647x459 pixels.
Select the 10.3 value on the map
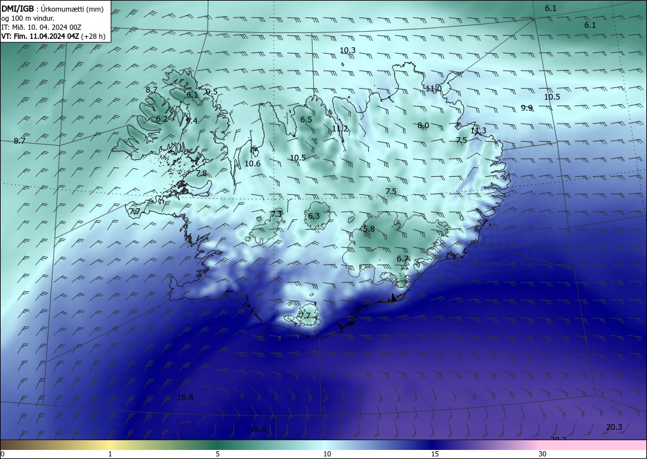[x=347, y=50]
